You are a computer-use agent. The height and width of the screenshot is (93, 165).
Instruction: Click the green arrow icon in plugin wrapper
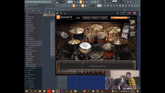click(57, 13)
